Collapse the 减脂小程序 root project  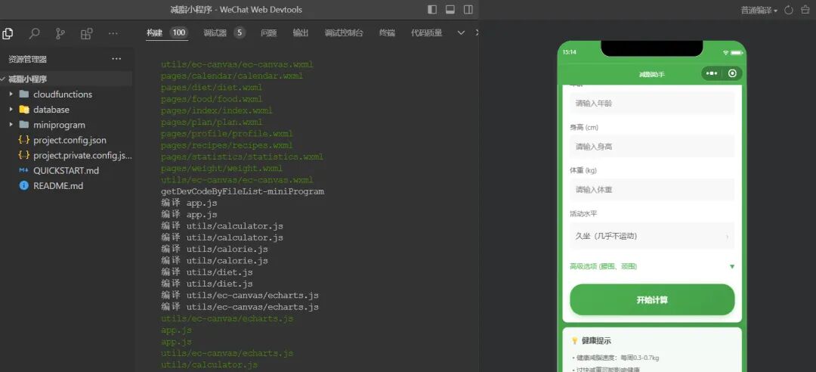click(x=3, y=79)
